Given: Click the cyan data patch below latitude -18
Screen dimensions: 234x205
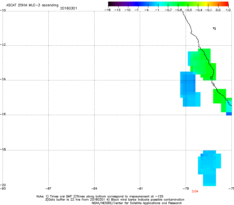Looking at the screenshot, I should pyautogui.click(x=209, y=168).
